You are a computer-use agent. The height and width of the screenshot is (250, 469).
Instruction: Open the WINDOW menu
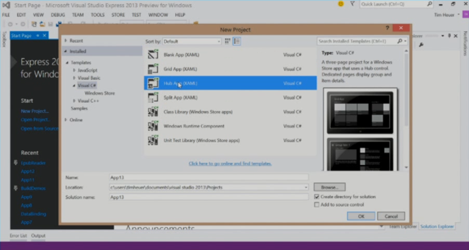point(158,15)
